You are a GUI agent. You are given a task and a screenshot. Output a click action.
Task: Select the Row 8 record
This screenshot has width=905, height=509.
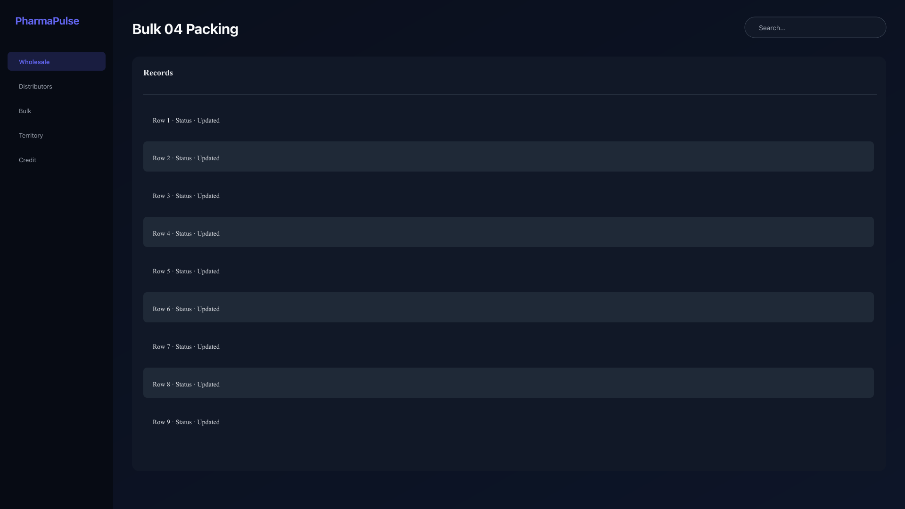pos(508,383)
